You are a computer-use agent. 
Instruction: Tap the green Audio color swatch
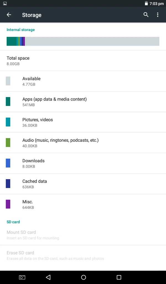click(8, 143)
